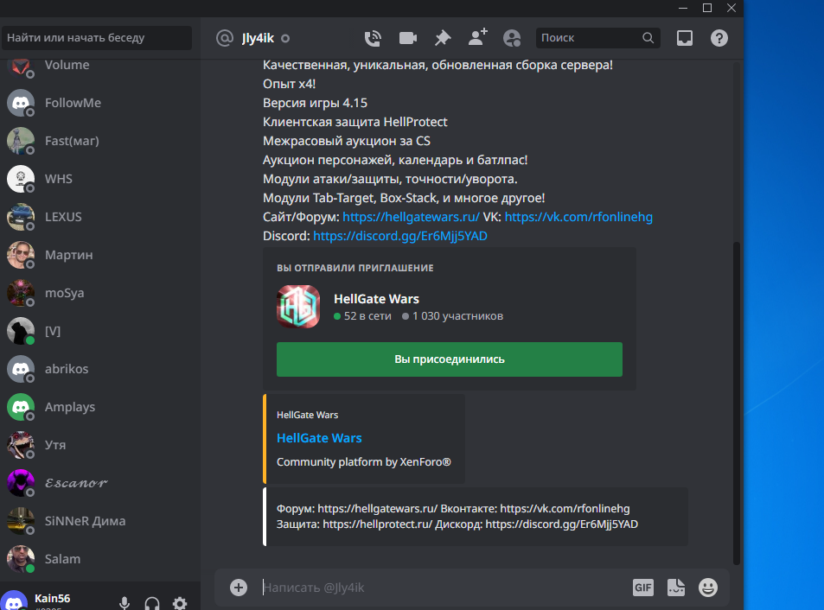Click the 'Клиентская защита HellProtect' line
824x610 pixels.
point(355,122)
